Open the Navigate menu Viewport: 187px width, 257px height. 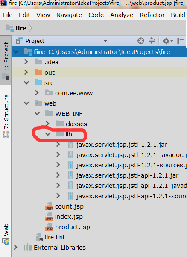pyautogui.click(x=69, y=15)
